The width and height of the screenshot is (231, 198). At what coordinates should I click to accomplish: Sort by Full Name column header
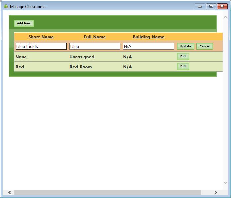[x=95, y=37]
